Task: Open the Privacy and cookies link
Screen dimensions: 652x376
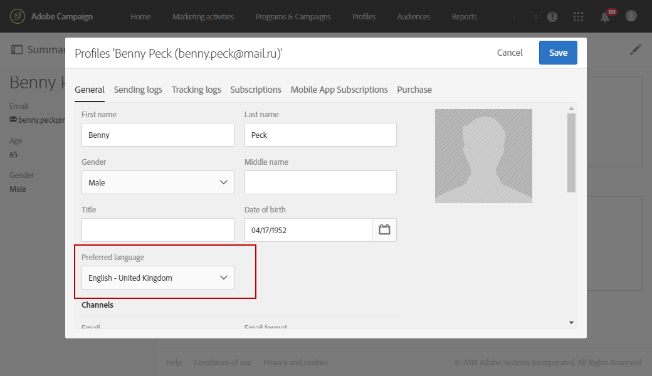Action: [x=296, y=362]
